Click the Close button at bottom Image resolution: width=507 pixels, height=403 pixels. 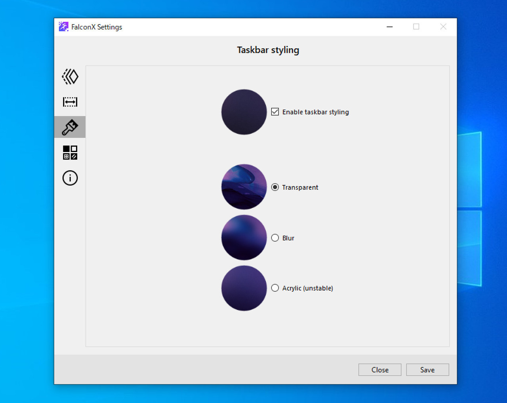[x=380, y=370]
